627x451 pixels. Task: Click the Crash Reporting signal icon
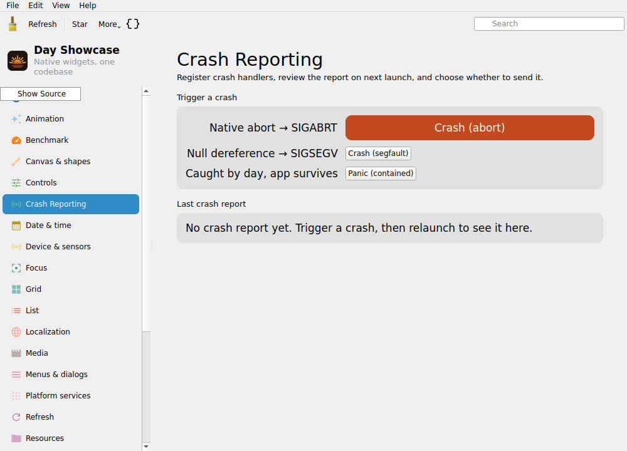[x=16, y=204]
